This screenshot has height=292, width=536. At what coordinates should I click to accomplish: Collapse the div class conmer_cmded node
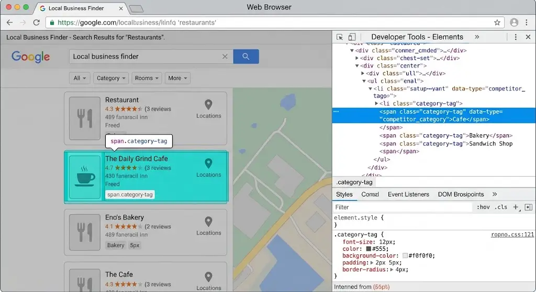351,51
